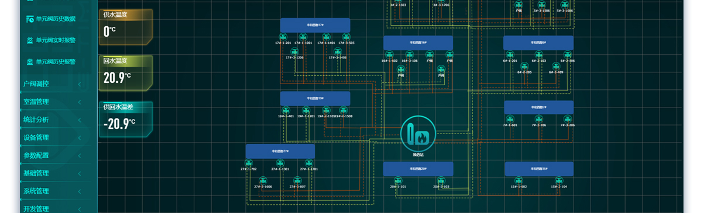Select valve icon 15#-1-602

(x=519, y=181)
